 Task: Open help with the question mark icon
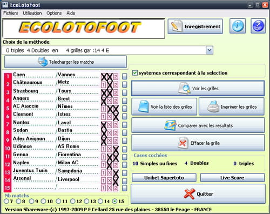pos(258,26)
